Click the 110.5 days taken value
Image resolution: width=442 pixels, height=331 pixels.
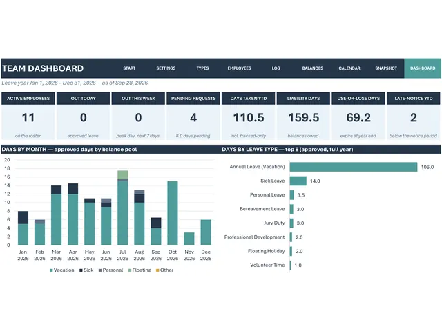point(249,118)
